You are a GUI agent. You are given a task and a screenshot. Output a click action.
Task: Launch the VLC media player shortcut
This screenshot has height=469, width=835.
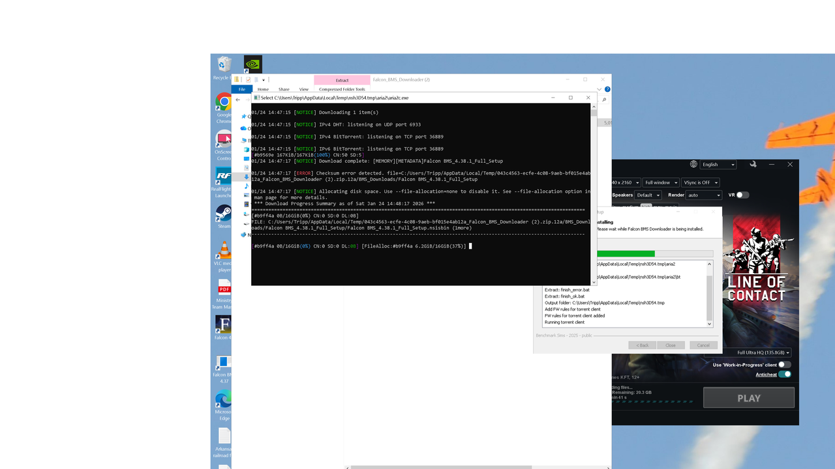tap(224, 257)
